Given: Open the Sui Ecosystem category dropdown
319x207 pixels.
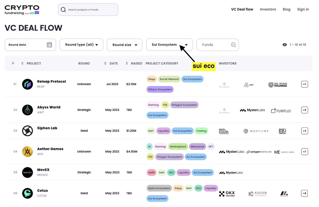Looking at the screenshot, I should tap(170, 45).
